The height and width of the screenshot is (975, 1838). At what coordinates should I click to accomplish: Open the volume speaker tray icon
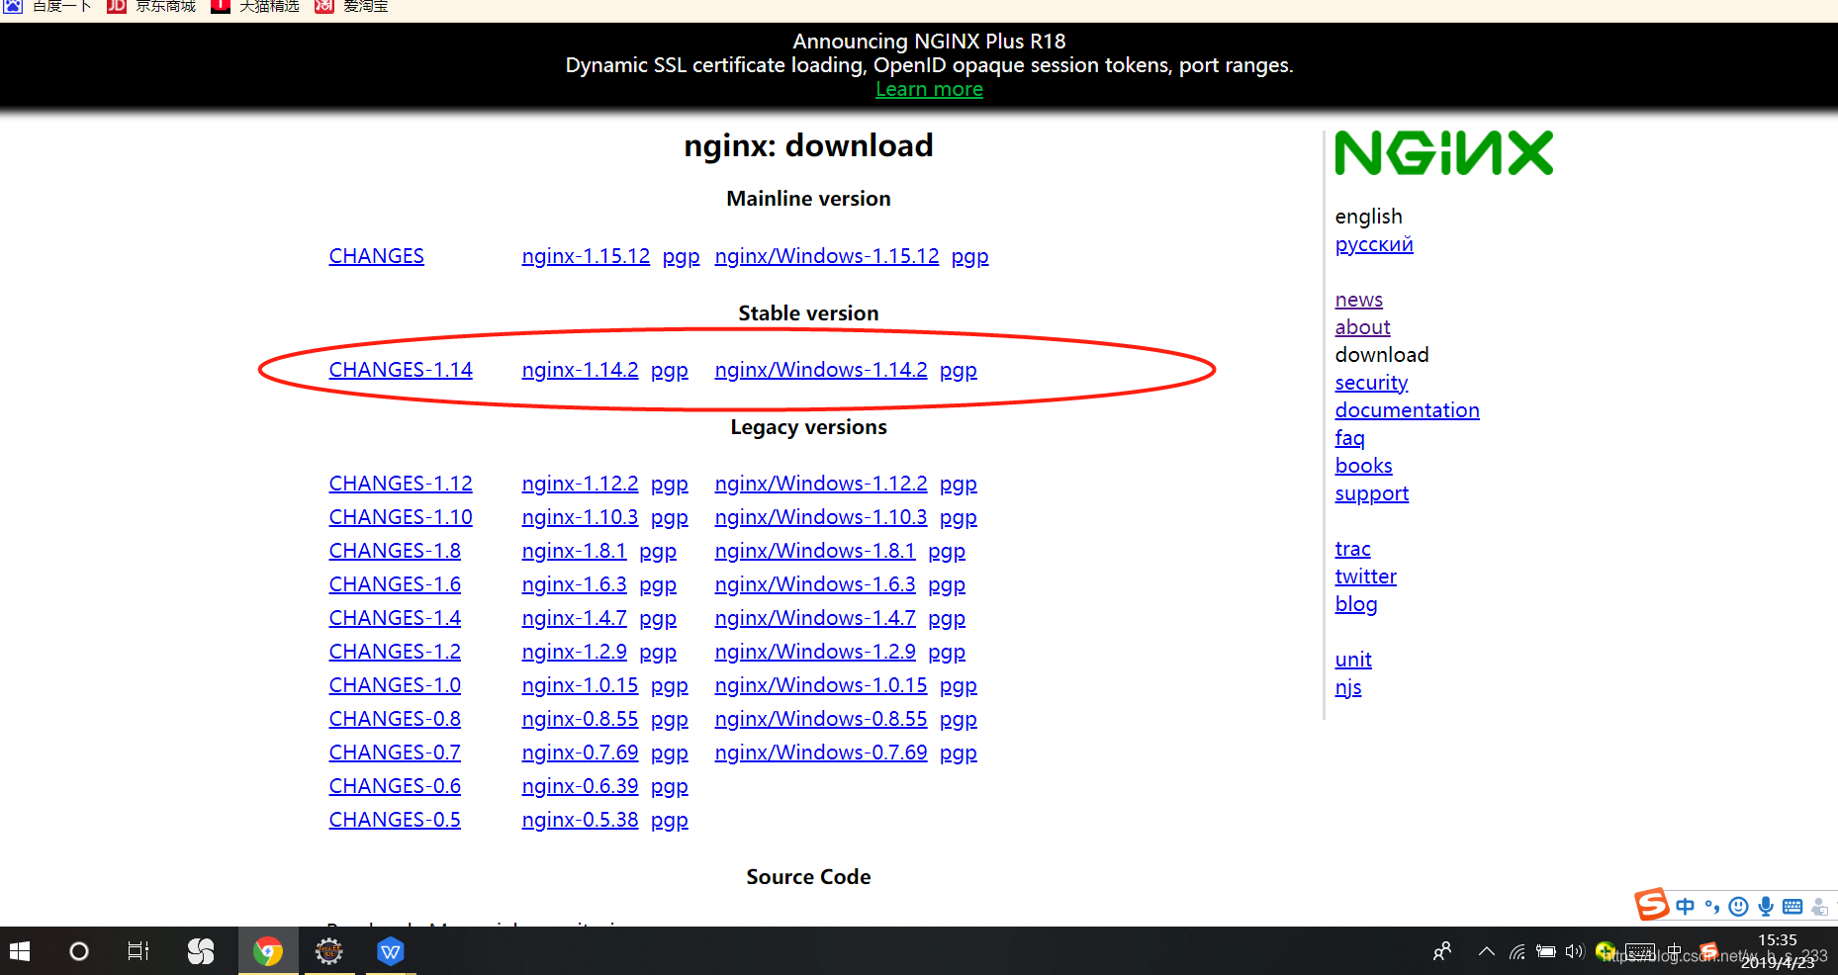(x=1575, y=952)
